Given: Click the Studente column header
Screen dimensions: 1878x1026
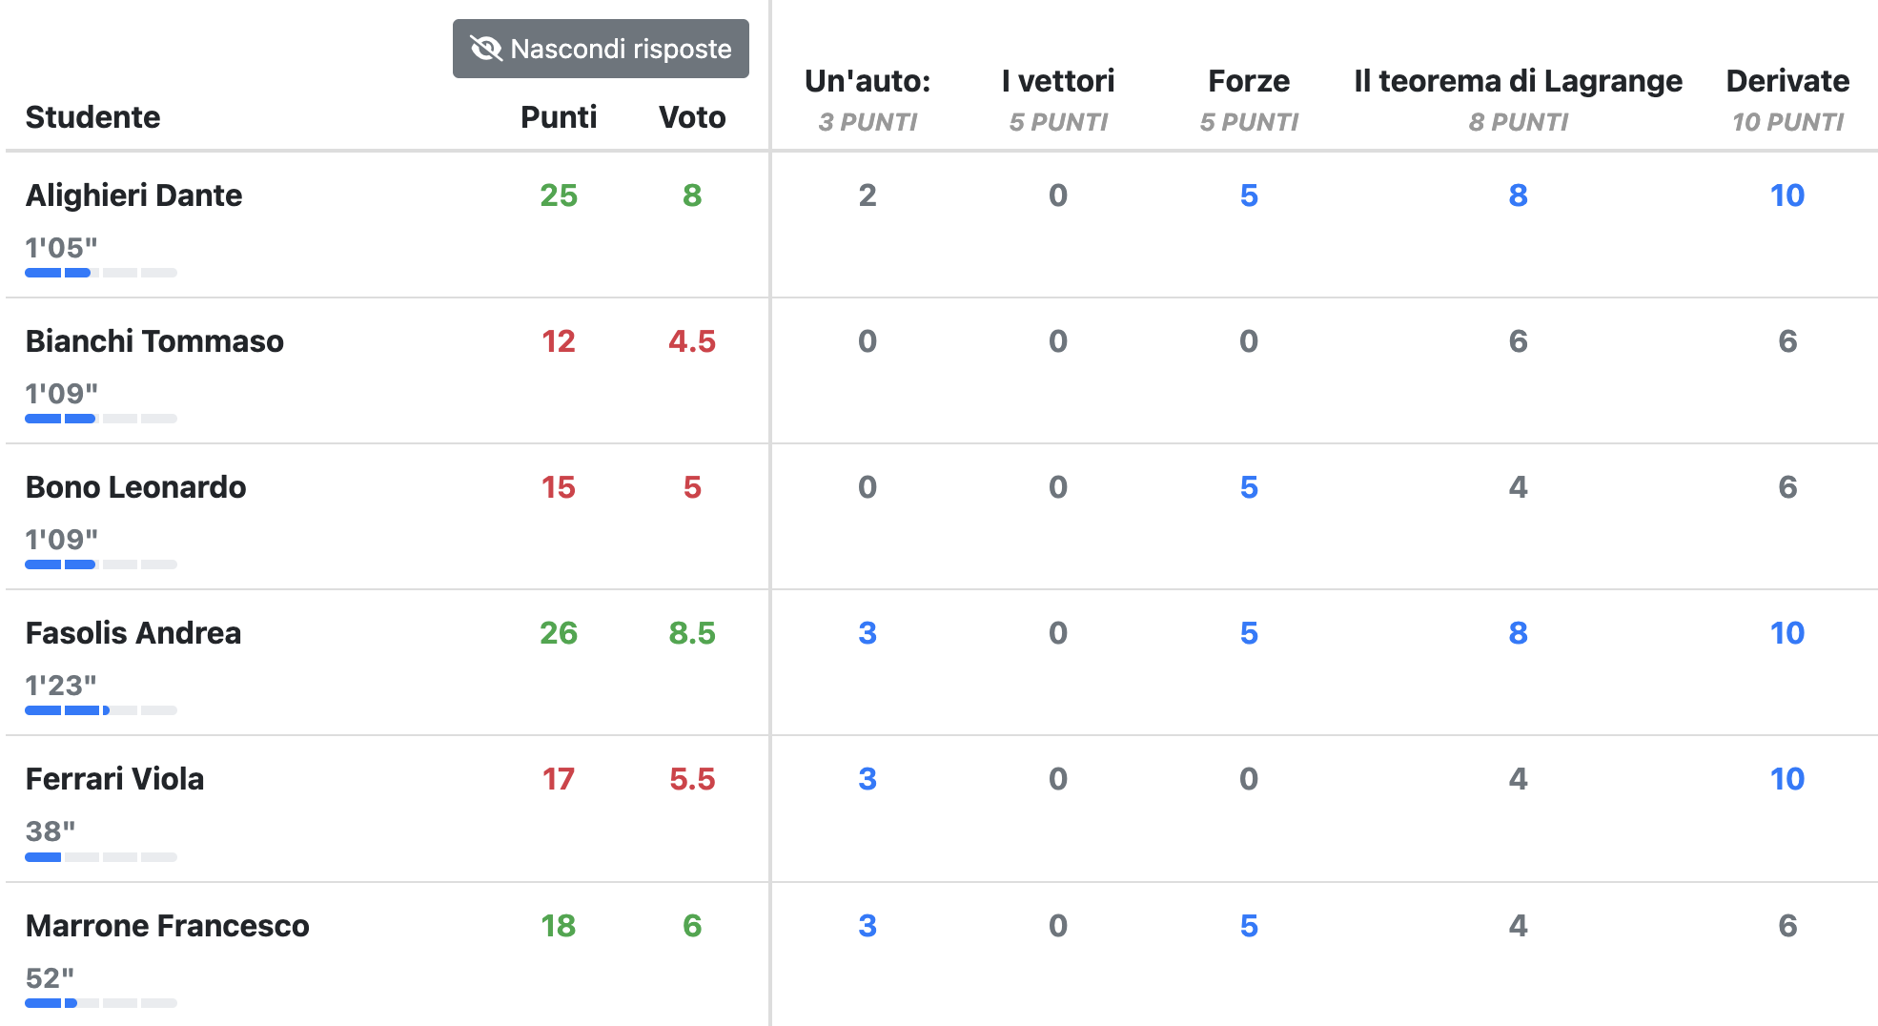Looking at the screenshot, I should (92, 117).
